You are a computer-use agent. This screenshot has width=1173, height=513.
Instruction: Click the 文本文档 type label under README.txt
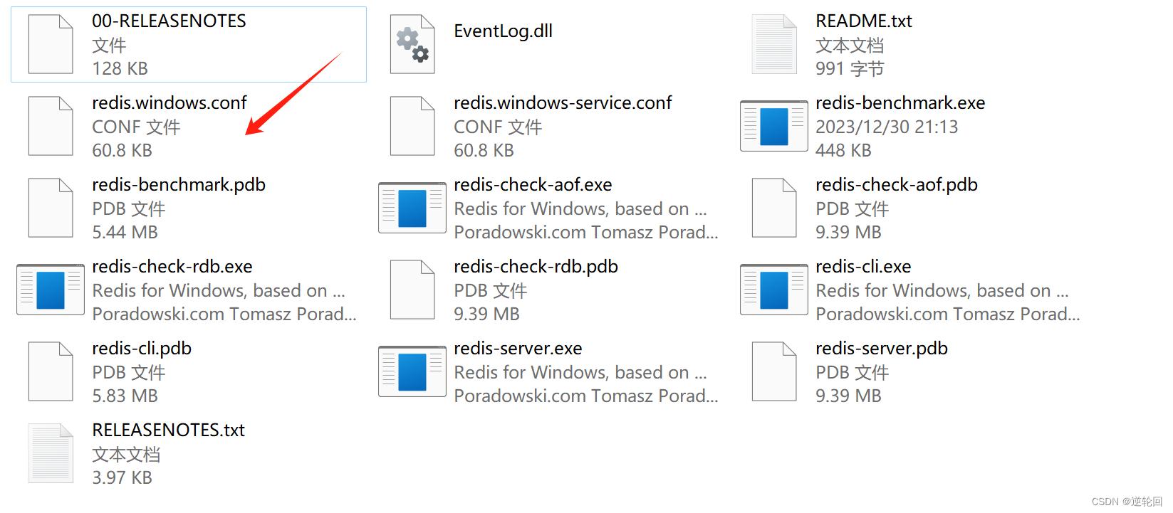click(850, 46)
